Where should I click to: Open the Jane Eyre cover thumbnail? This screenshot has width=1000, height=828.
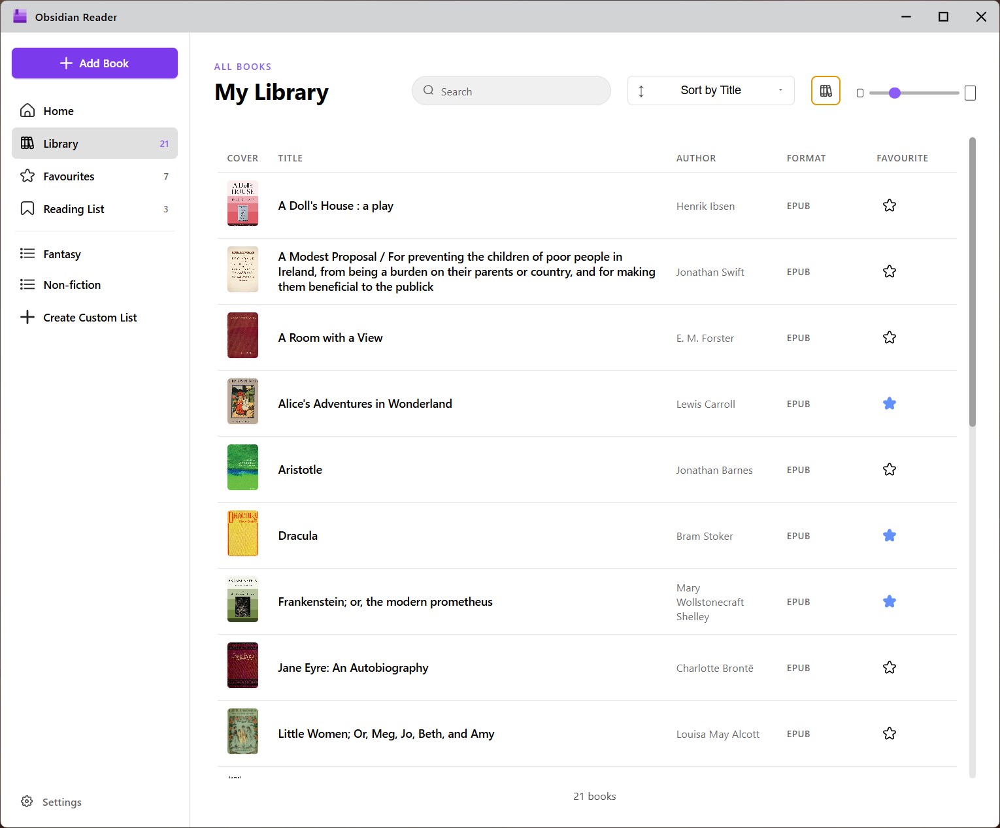coord(242,665)
